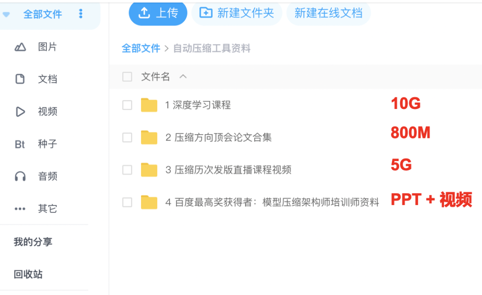Open folder icon next to 1 深度学习课程
Screen dimensions: 482x295
(x=149, y=105)
